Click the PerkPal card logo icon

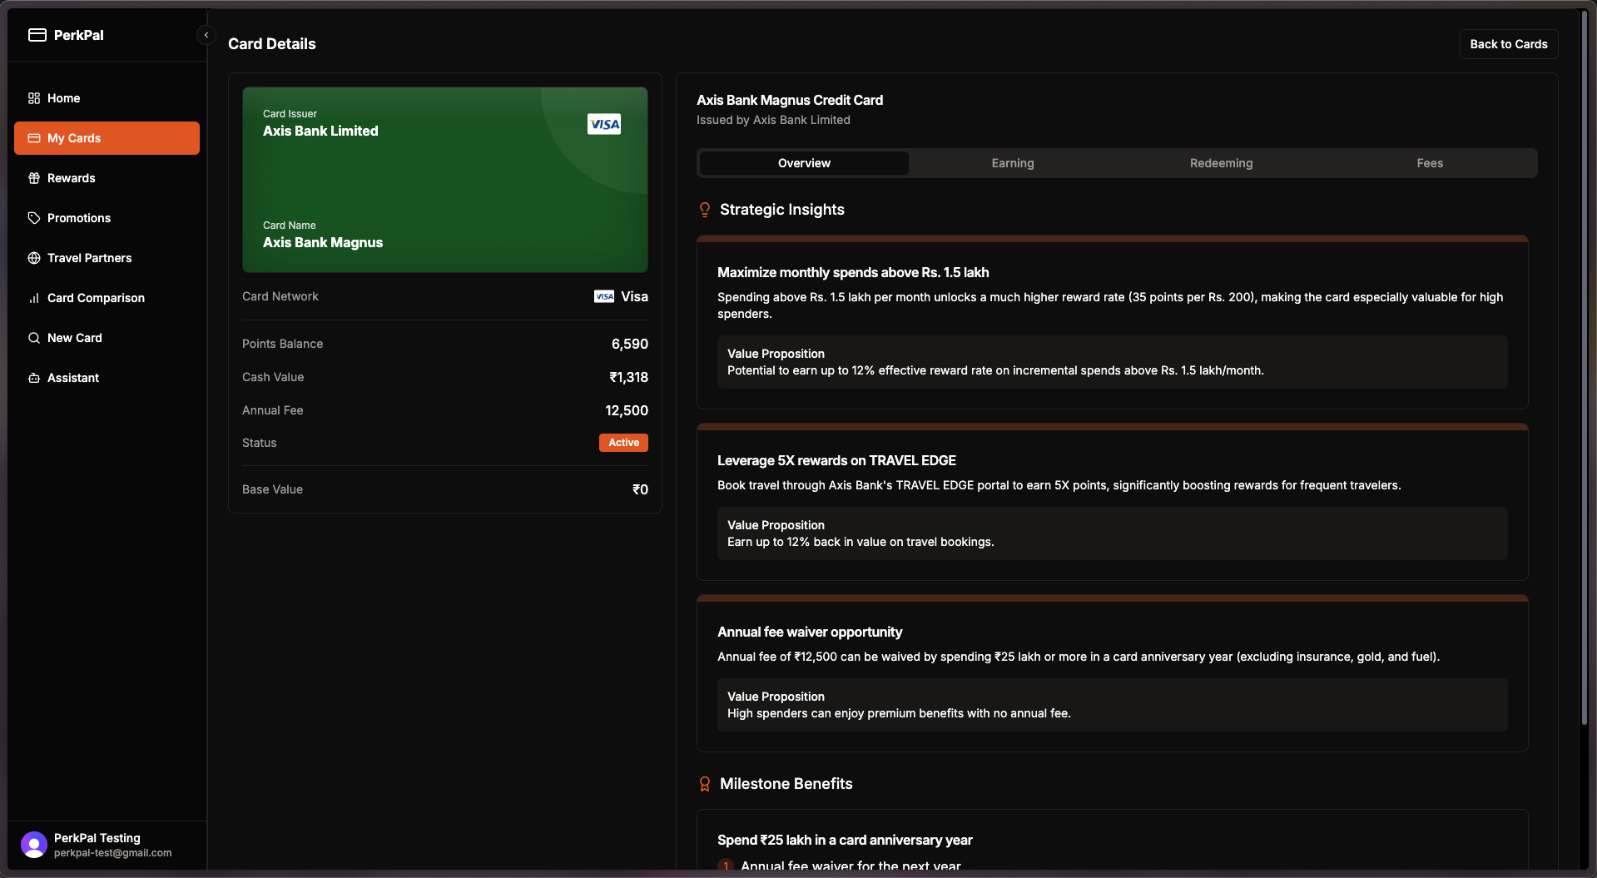point(37,35)
